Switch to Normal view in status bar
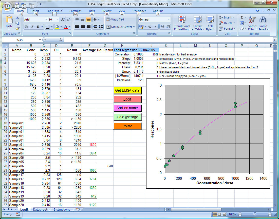The image size is (279, 219). pyautogui.click(x=215, y=214)
